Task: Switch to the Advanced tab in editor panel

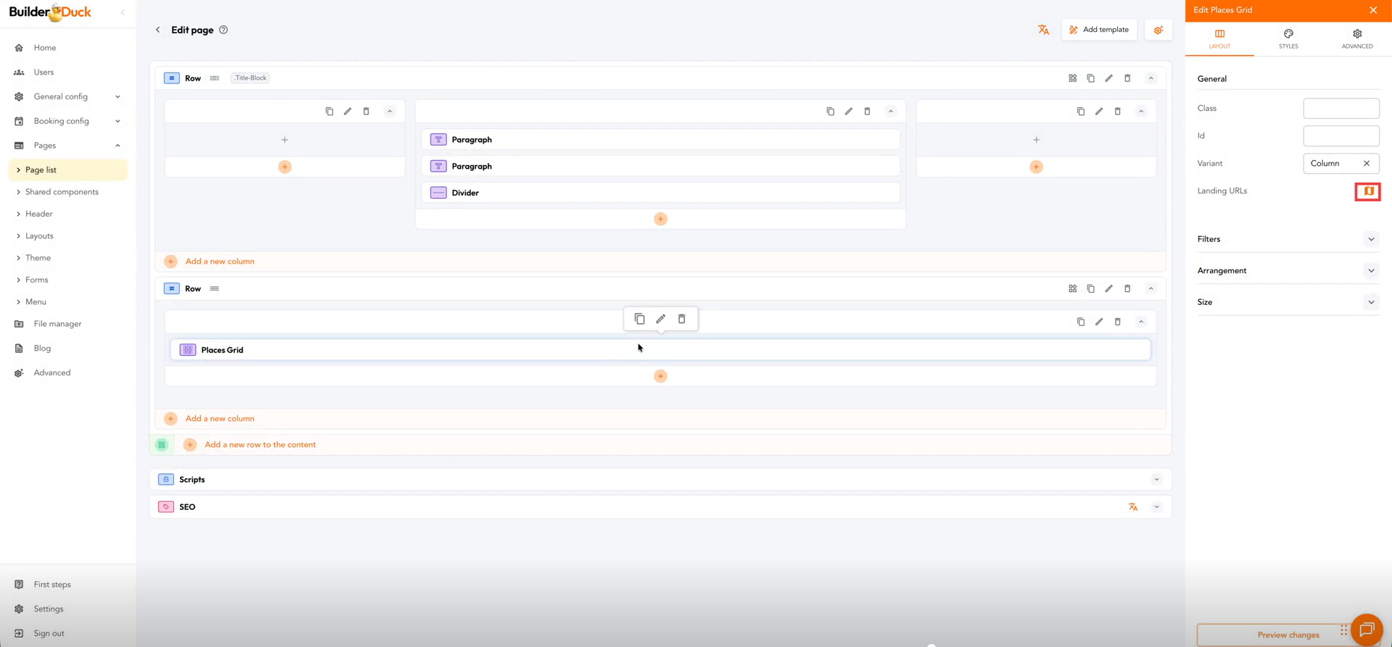Action: [1356, 39]
